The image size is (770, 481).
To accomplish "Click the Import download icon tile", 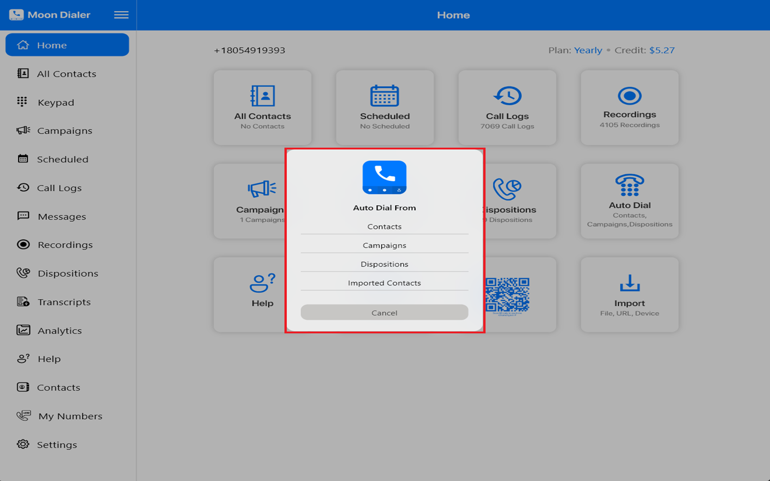I will tap(629, 294).
